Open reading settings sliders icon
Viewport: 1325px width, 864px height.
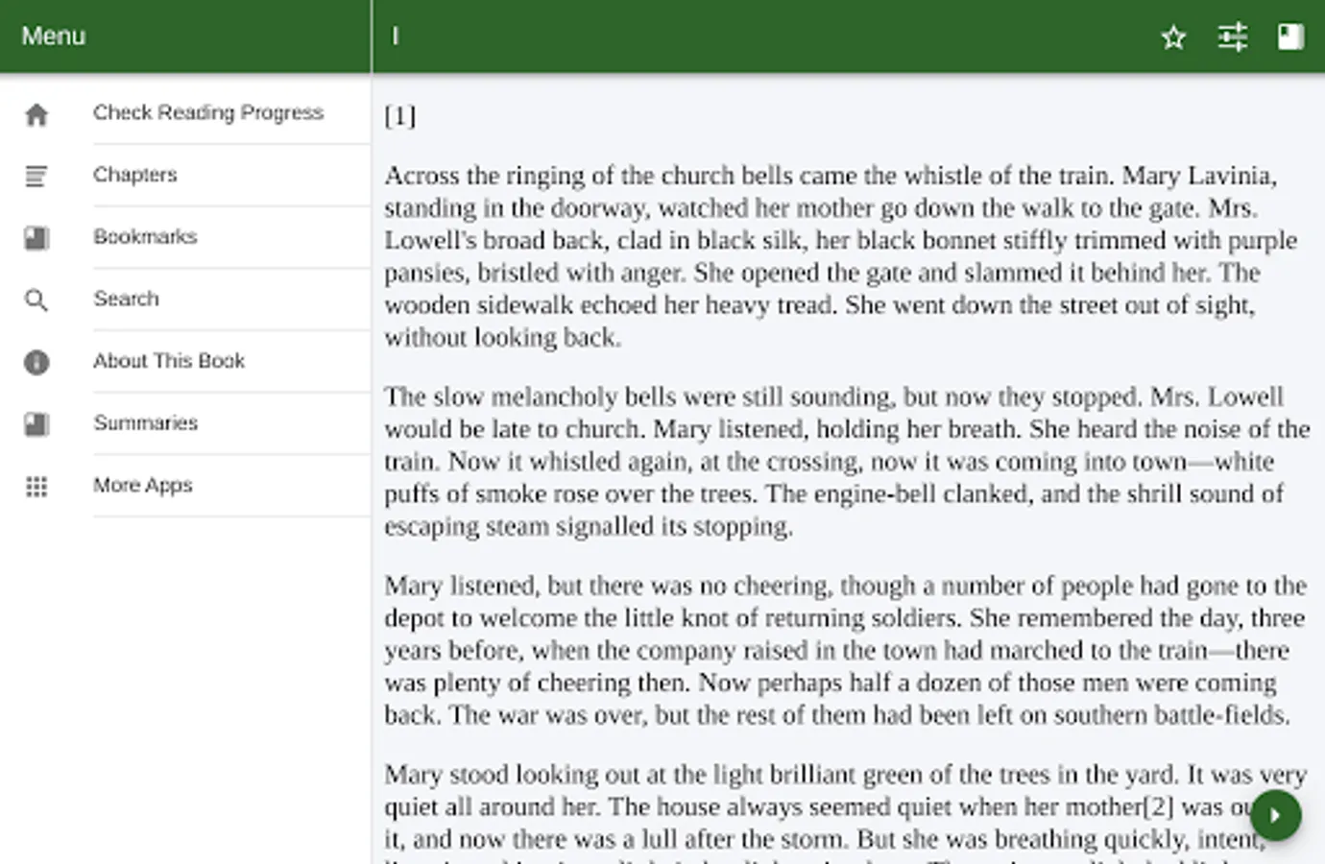(1233, 37)
